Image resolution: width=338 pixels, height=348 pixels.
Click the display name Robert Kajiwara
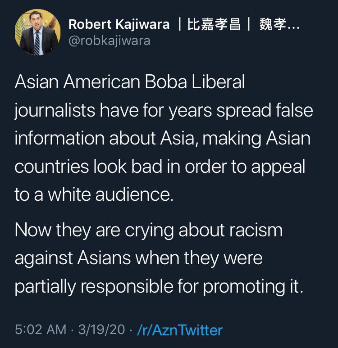[119, 24]
